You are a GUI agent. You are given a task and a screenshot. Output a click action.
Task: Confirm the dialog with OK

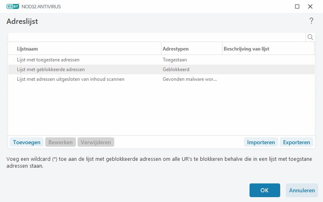click(264, 190)
